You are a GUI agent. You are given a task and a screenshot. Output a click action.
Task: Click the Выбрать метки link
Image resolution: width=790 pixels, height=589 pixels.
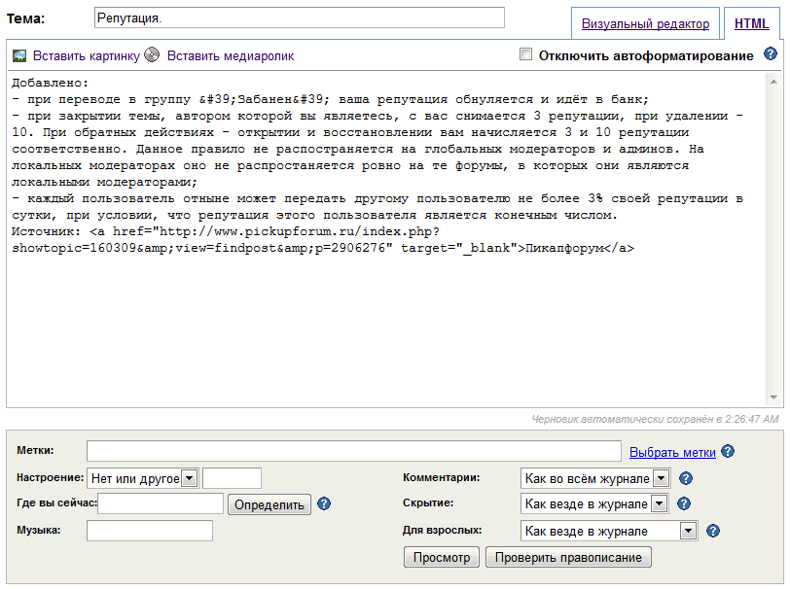click(x=672, y=452)
